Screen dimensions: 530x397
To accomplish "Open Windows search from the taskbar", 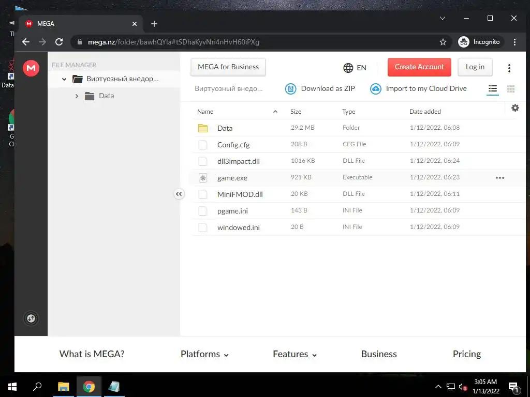I will point(37,387).
